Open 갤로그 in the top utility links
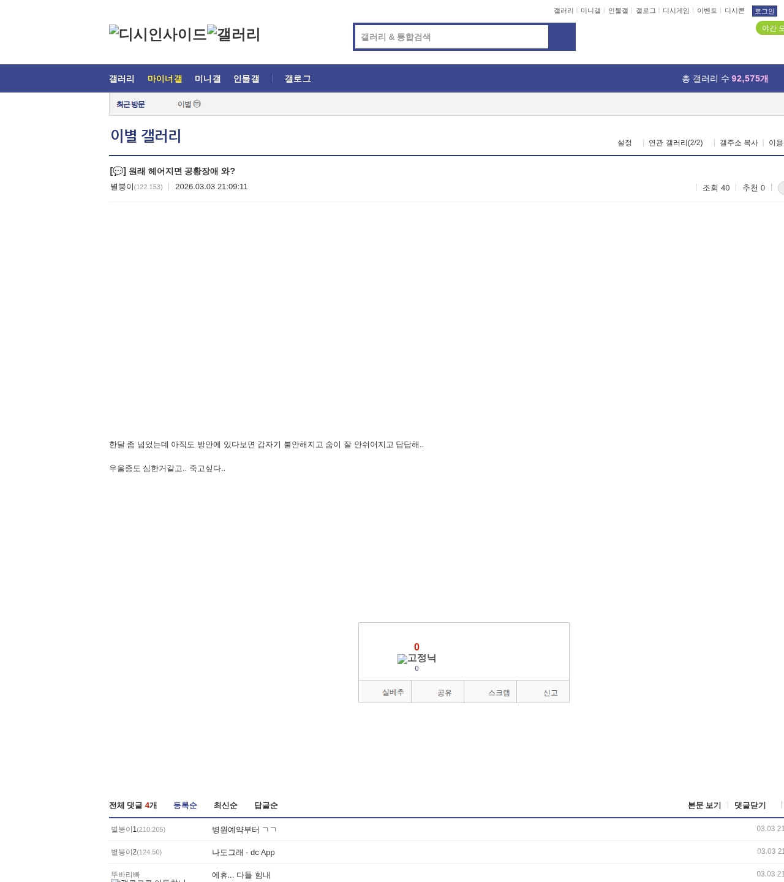 tap(646, 11)
